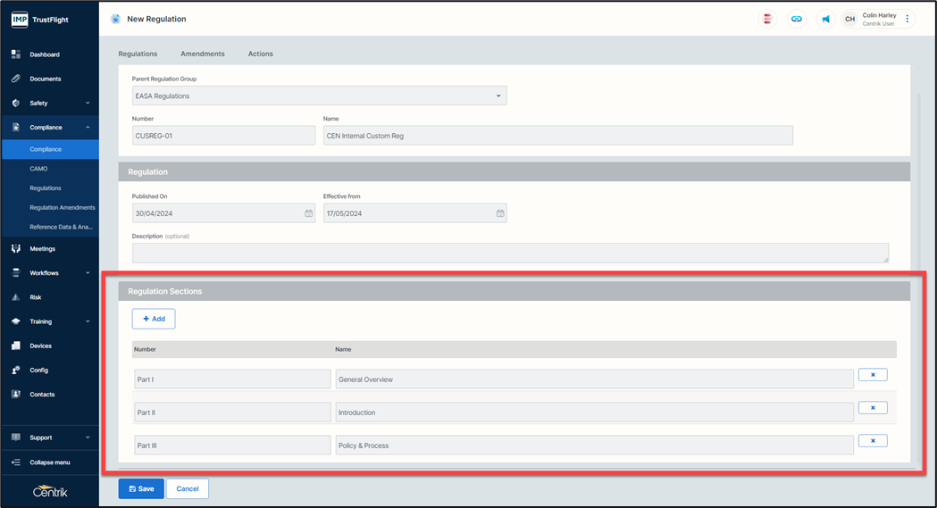Screen dimensions: 937x508
Task: Switch to the Amendments tab
Action: tap(203, 54)
